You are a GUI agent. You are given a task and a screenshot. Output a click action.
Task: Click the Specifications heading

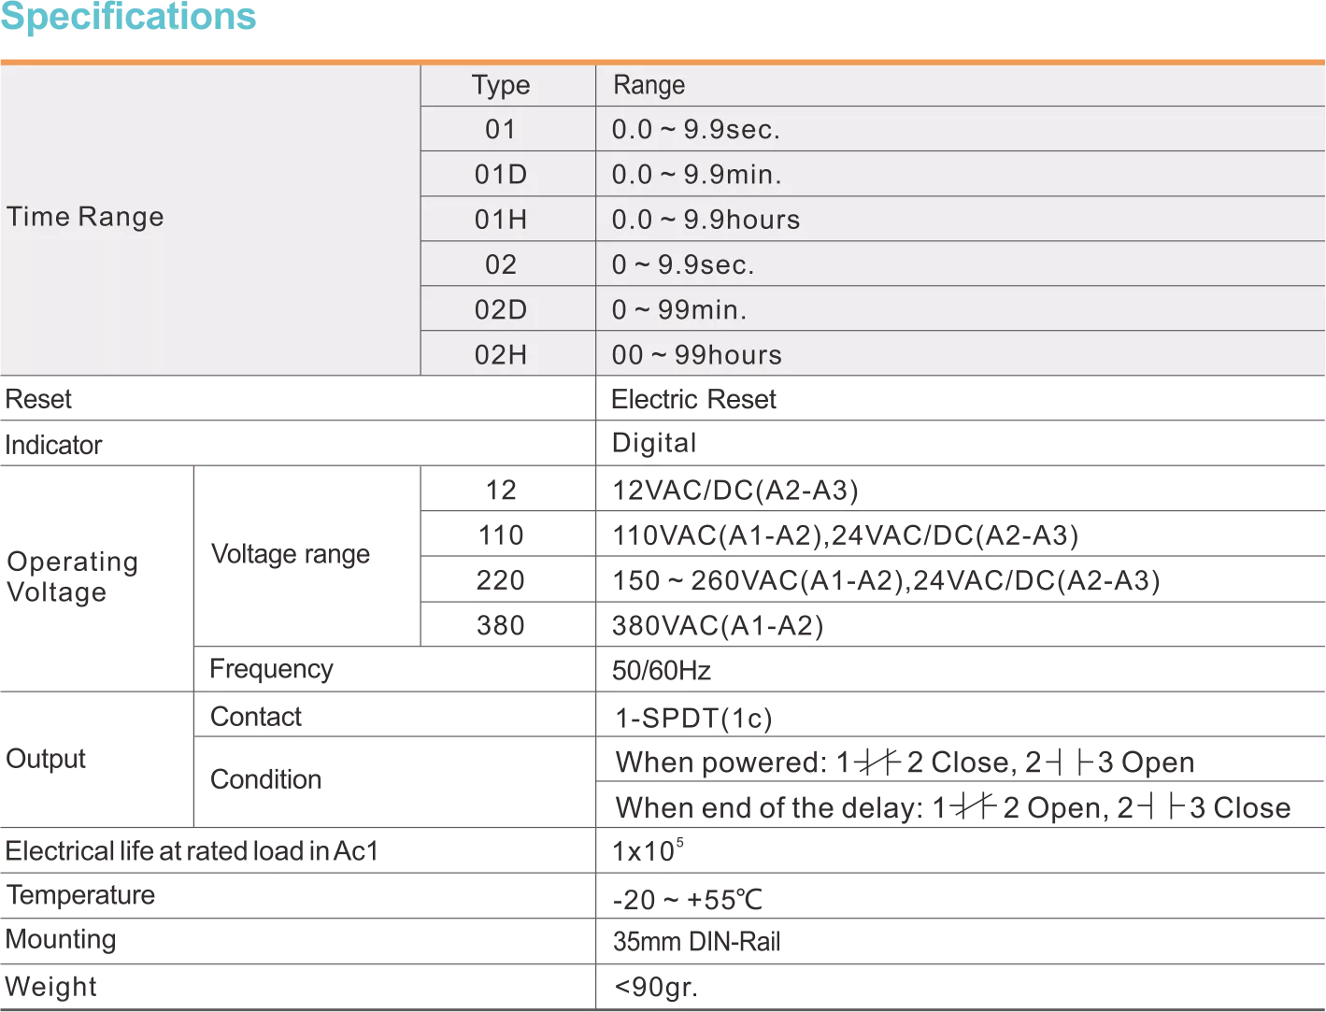[130, 18]
